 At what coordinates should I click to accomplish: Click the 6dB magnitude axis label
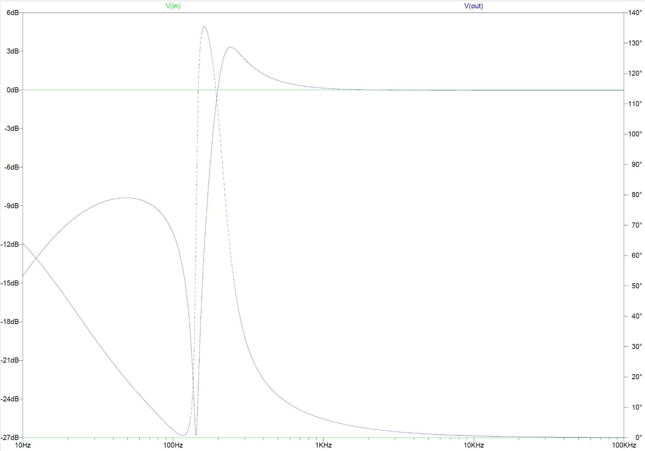(x=13, y=13)
